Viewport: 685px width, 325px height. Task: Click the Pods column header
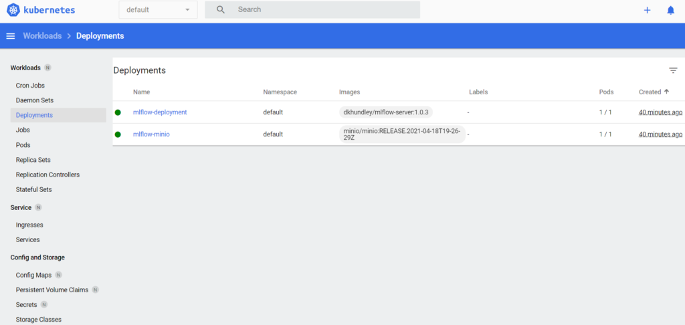tap(606, 92)
